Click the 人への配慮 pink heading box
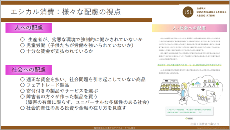The height and width of the screenshot is (130, 230). [29, 28]
